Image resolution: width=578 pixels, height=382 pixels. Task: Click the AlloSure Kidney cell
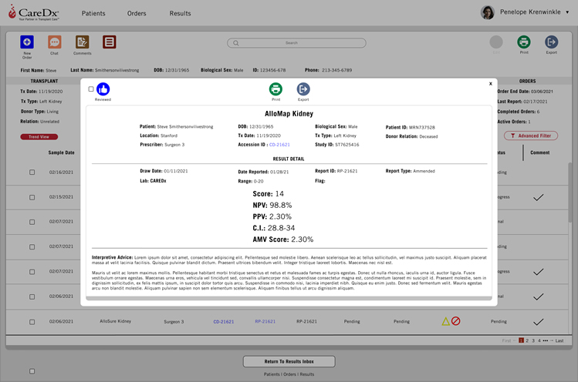point(116,321)
